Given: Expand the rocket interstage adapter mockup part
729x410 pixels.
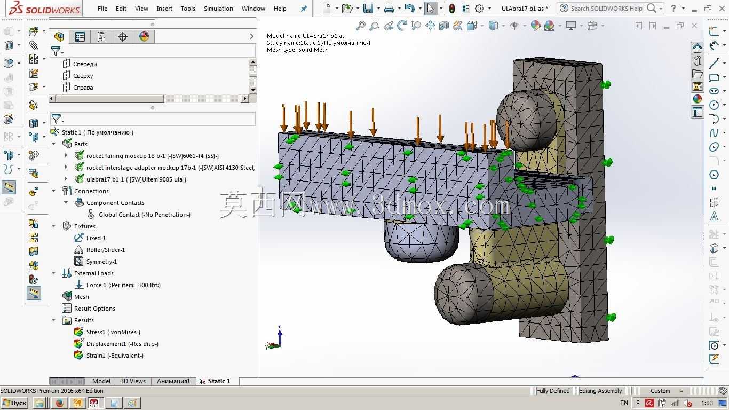Looking at the screenshot, I should [66, 168].
